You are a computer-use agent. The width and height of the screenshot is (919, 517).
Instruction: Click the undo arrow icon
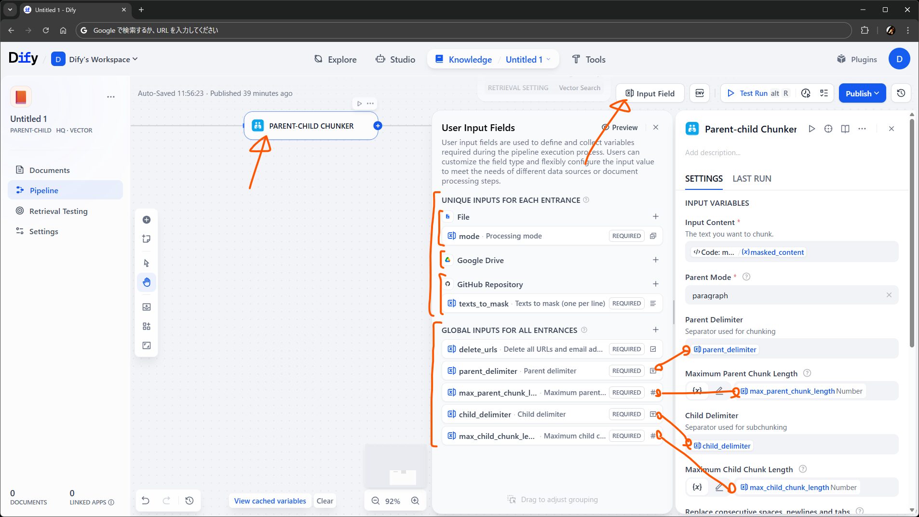tap(146, 501)
